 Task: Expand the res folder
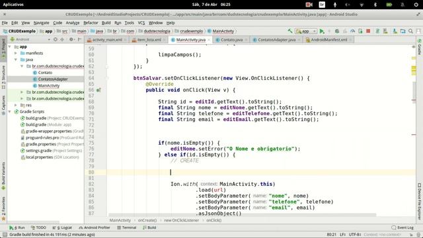click(x=16, y=105)
